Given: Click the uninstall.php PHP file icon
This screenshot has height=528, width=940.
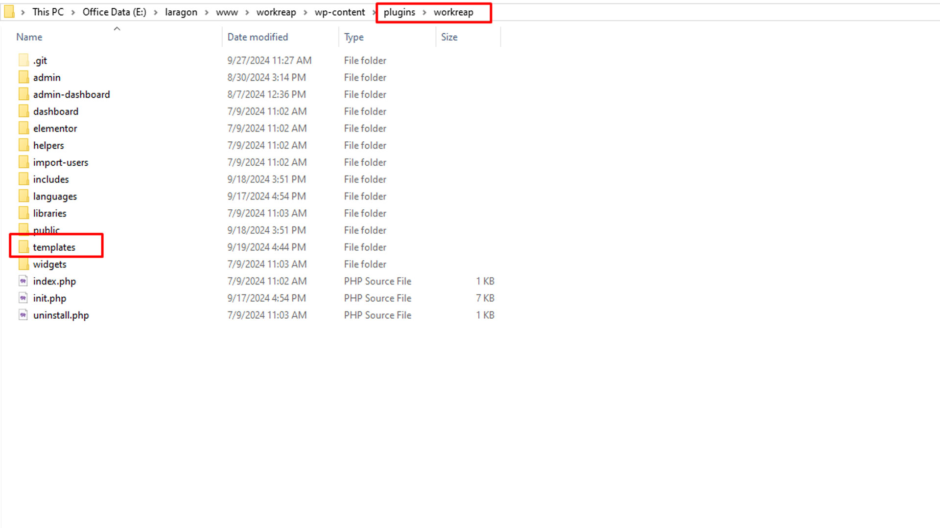Looking at the screenshot, I should [23, 315].
